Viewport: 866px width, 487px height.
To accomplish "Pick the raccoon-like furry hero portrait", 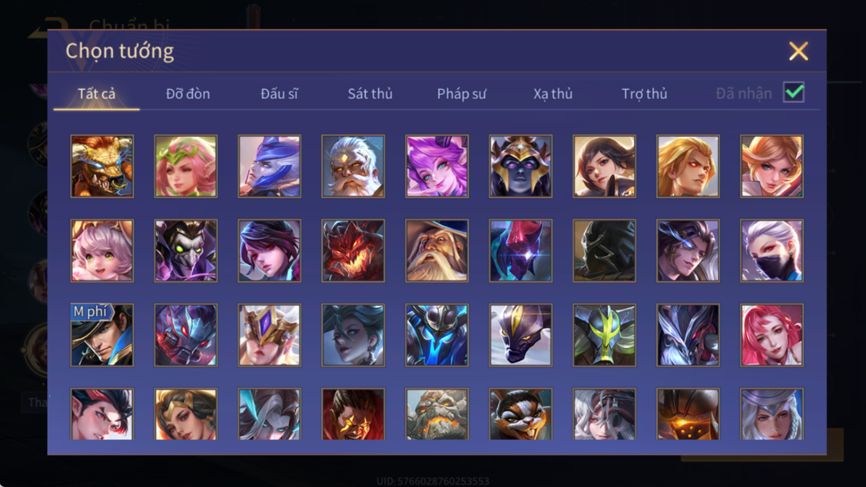I will coord(521,414).
